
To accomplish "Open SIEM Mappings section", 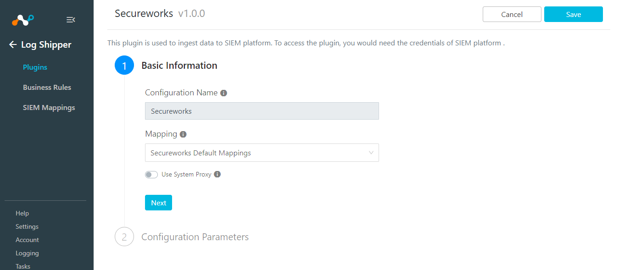I will (49, 107).
